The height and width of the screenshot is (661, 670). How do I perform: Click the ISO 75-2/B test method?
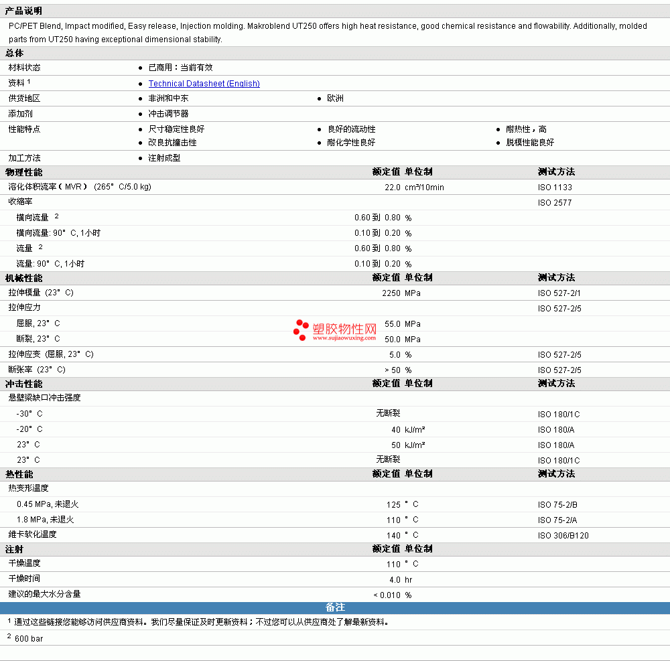click(557, 505)
